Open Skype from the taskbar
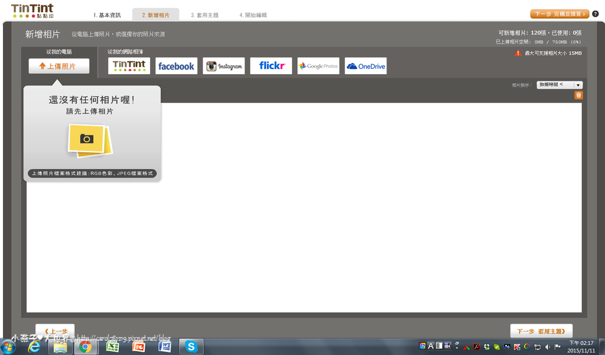Viewport: 605px width, 355px height. [x=191, y=347]
